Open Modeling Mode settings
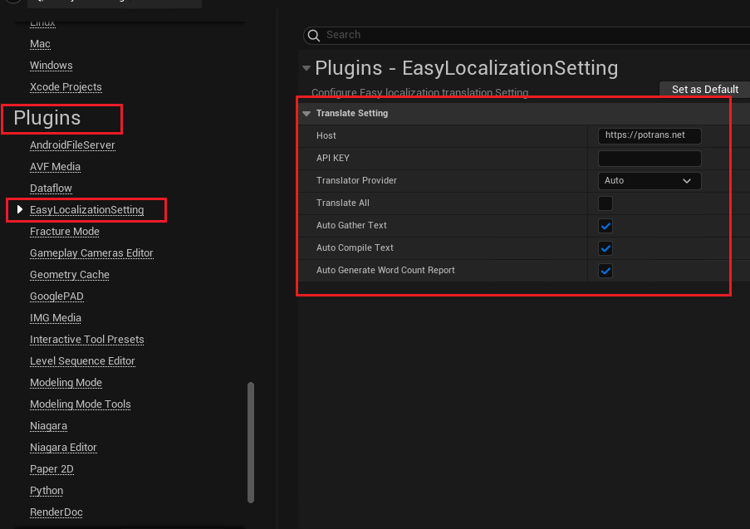Viewport: 750px width, 529px height. [x=66, y=383]
